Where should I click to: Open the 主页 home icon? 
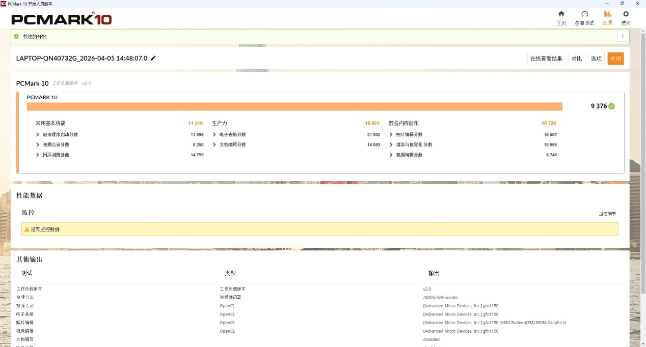point(561,14)
